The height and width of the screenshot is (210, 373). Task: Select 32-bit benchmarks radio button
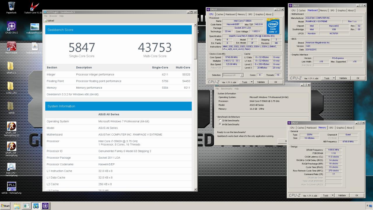(220, 120)
